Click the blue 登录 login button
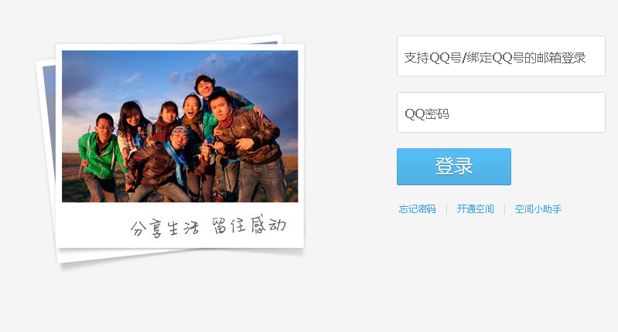 click(x=454, y=167)
